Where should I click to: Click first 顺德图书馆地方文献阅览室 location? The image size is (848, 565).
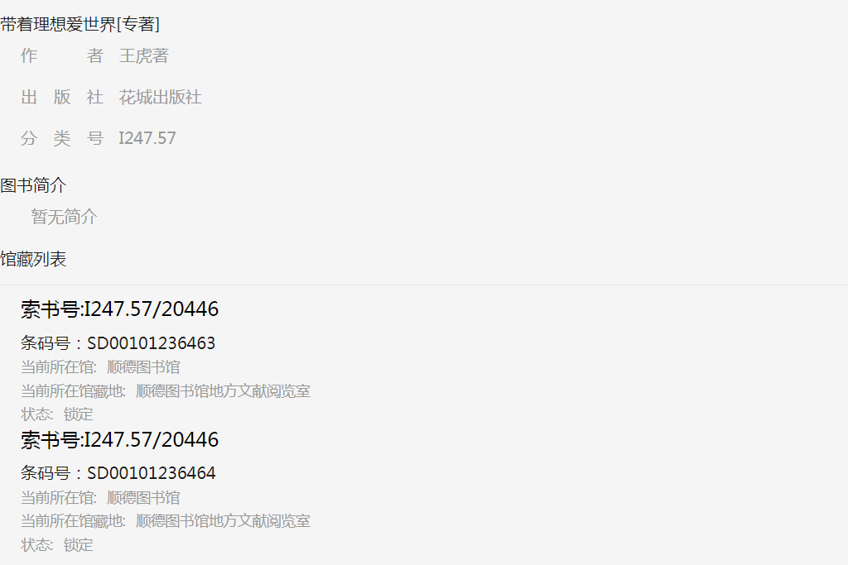click(223, 391)
